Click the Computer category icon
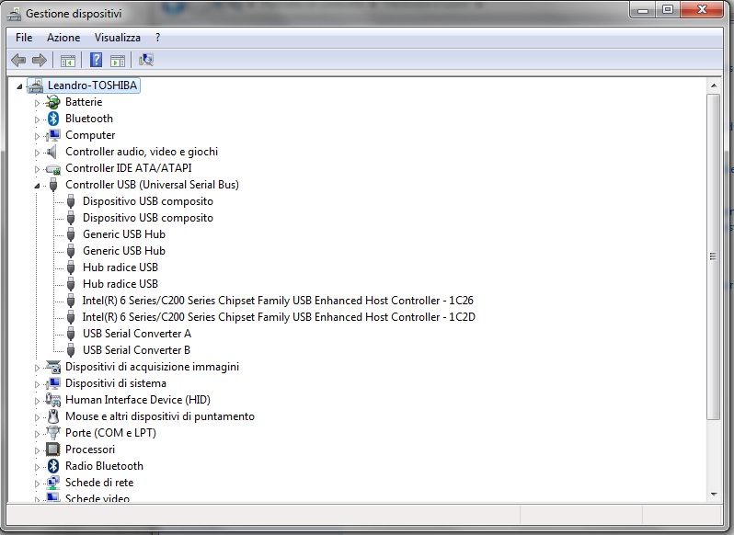 pos(53,135)
